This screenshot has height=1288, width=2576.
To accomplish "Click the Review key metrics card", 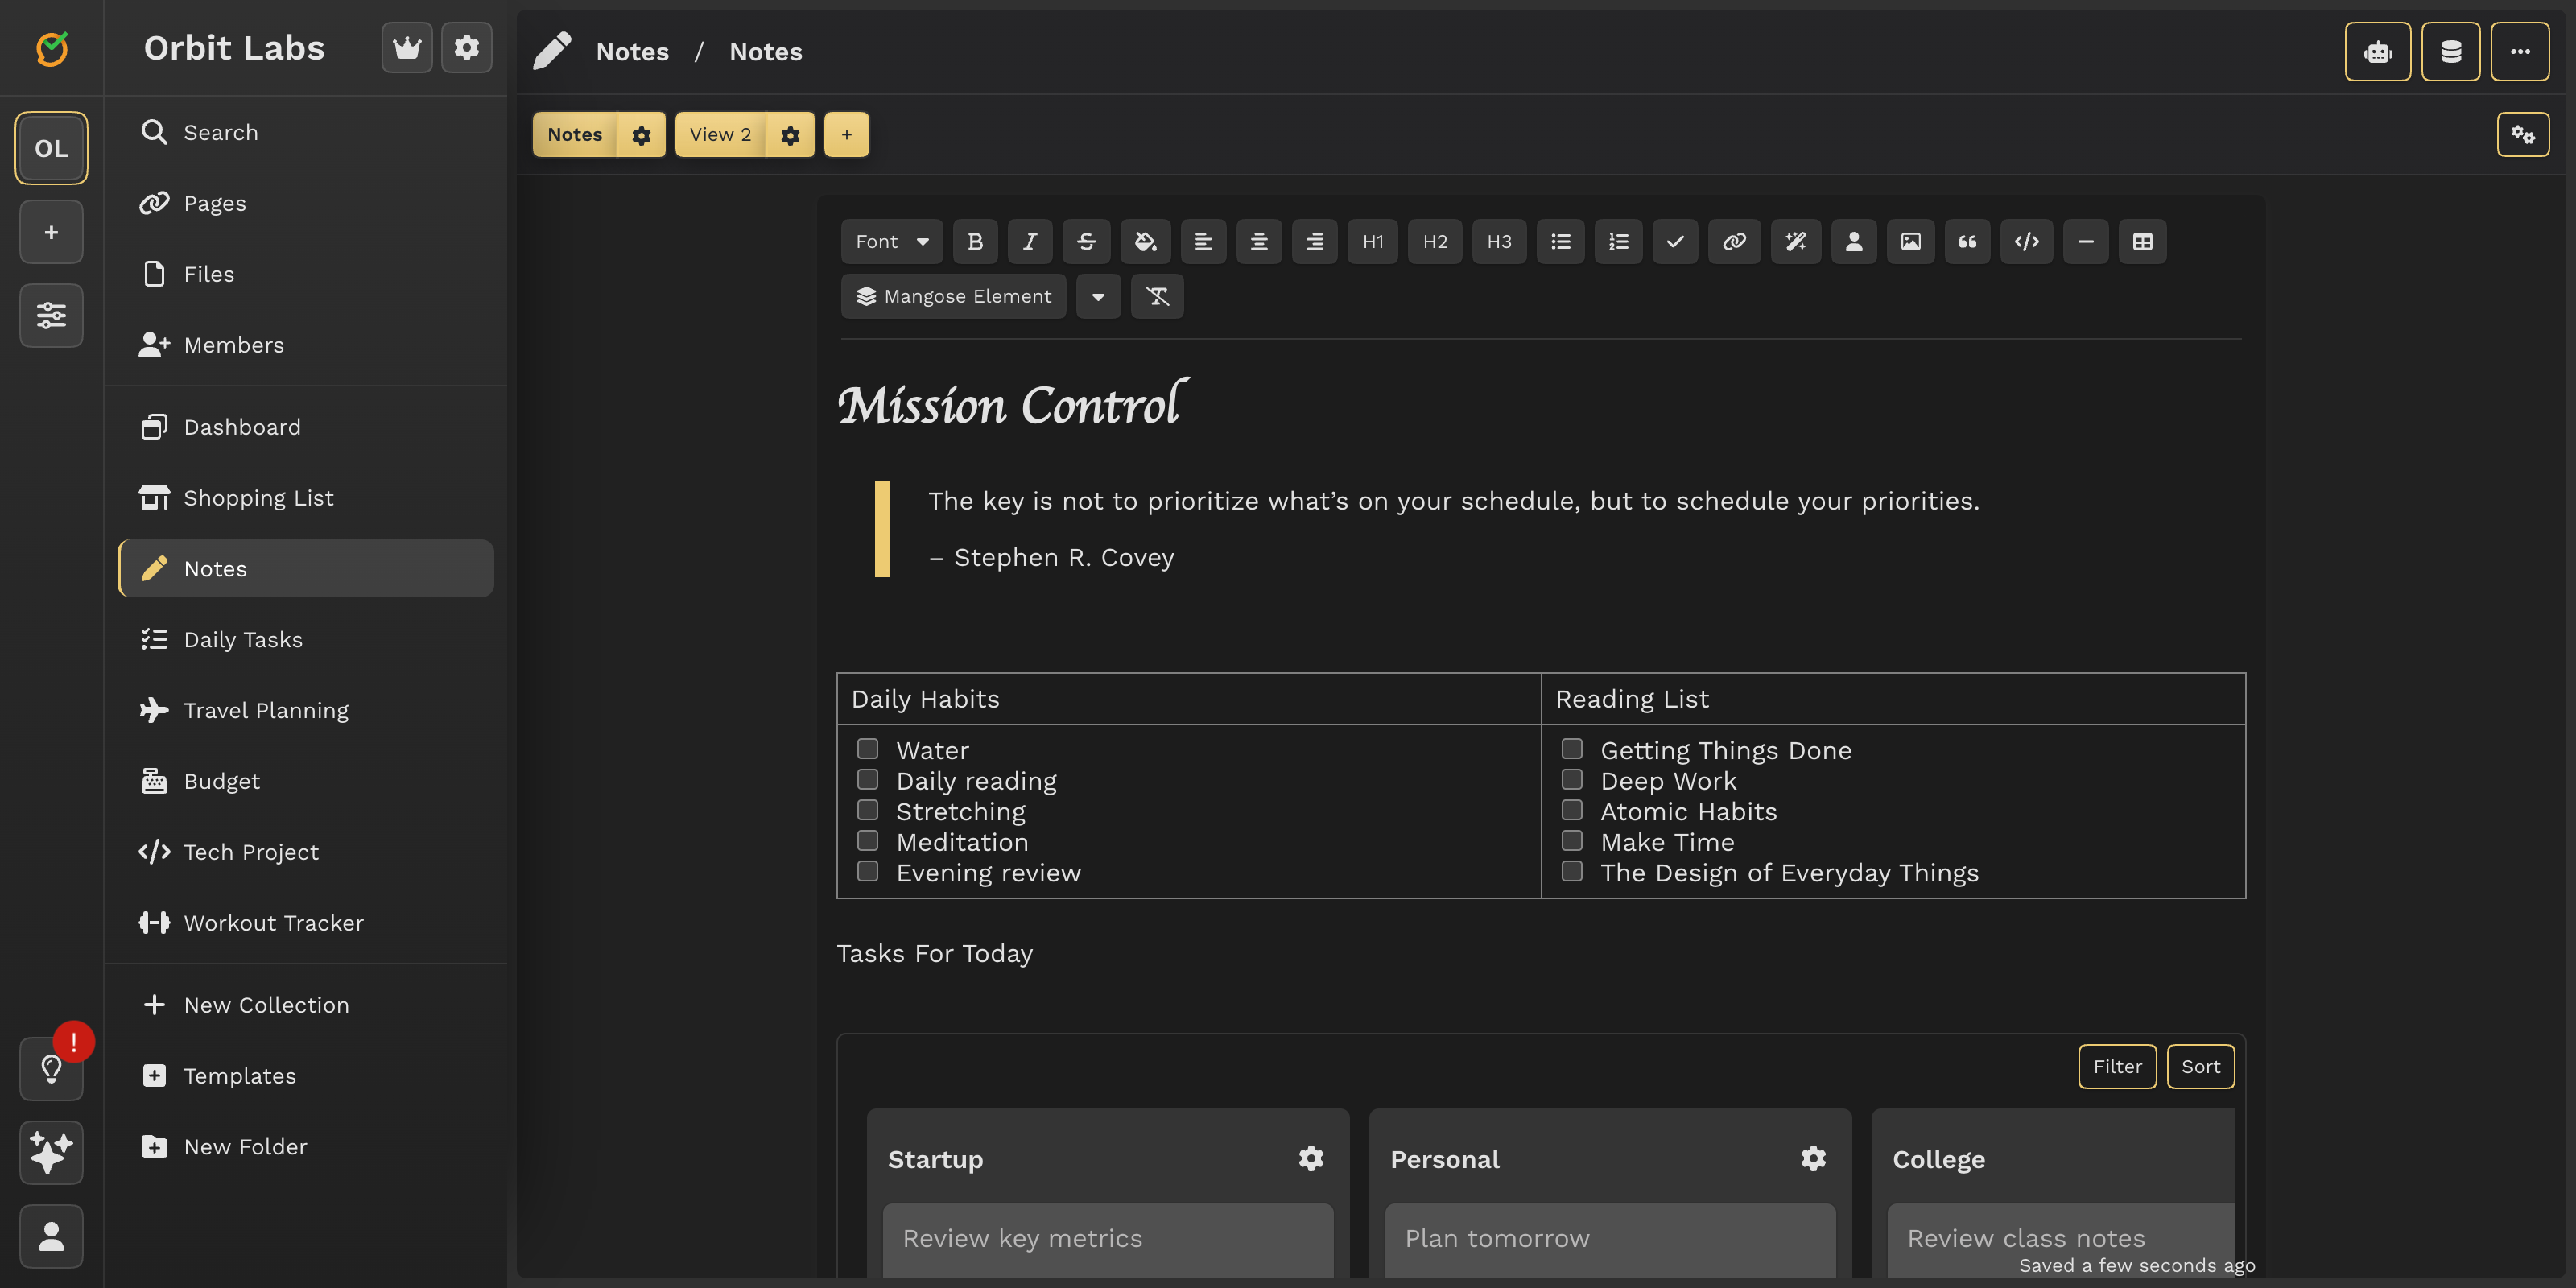I will click(x=1108, y=1238).
